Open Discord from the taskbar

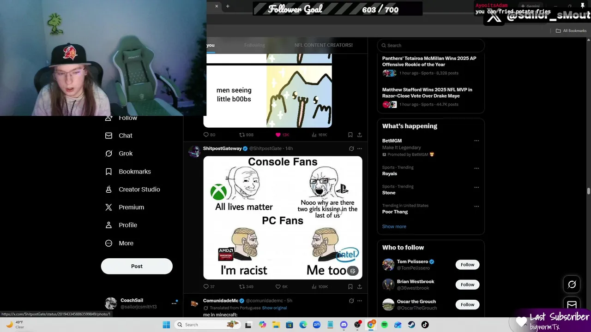[344, 325]
